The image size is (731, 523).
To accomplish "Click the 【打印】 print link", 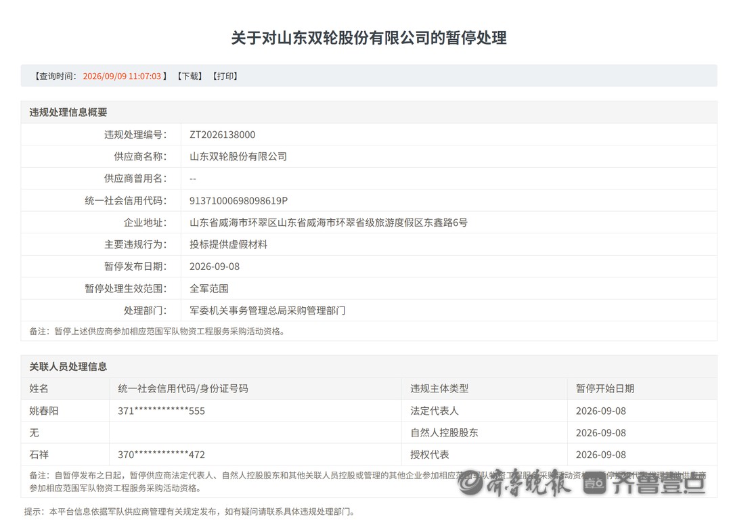I will (x=225, y=76).
